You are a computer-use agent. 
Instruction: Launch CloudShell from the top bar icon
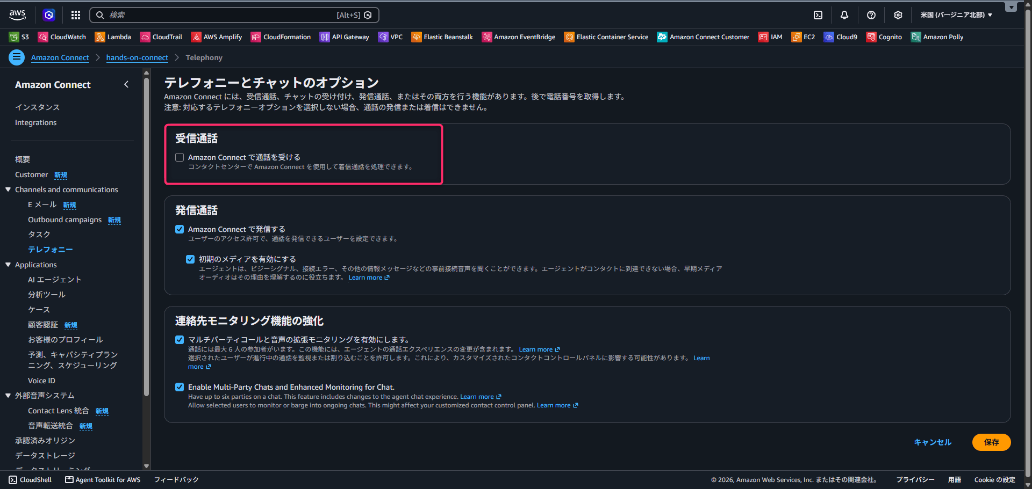(818, 15)
